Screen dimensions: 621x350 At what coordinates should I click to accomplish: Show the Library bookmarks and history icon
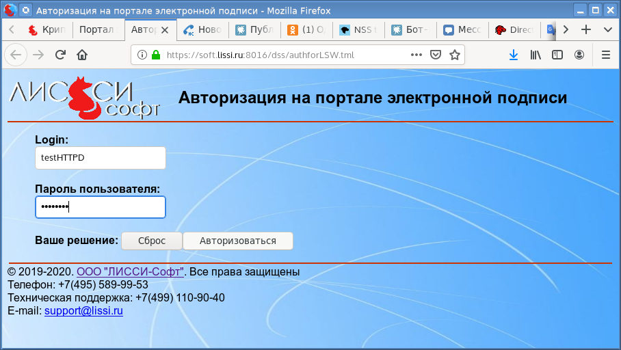coord(536,55)
